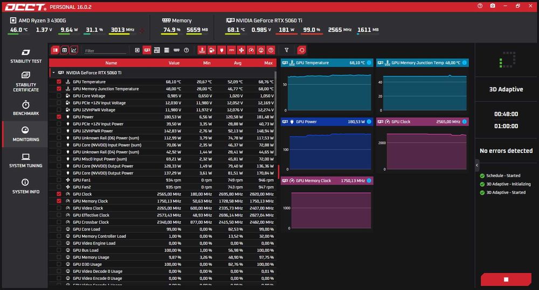Open the Stability Test section
Viewport: 539px width, 290px height.
click(x=25, y=57)
